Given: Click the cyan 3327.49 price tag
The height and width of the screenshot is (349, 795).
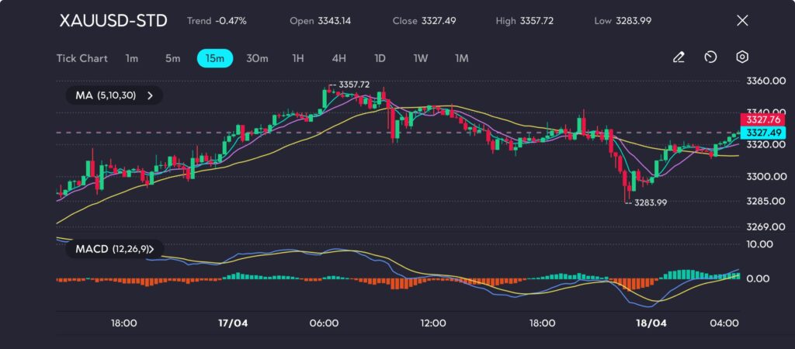Looking at the screenshot, I should pos(763,133).
